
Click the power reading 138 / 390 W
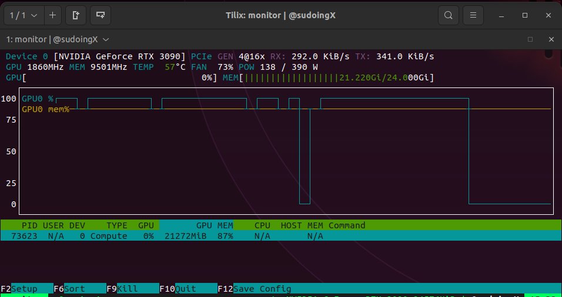pyautogui.click(x=289, y=67)
